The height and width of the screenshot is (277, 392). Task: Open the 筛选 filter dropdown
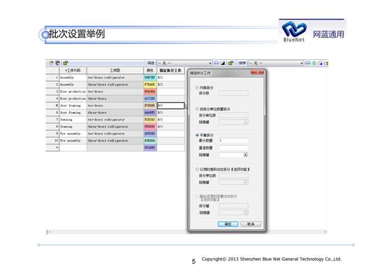point(209,63)
